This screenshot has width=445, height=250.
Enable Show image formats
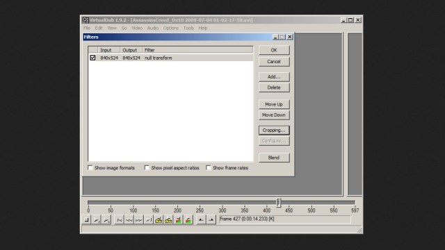click(90, 168)
